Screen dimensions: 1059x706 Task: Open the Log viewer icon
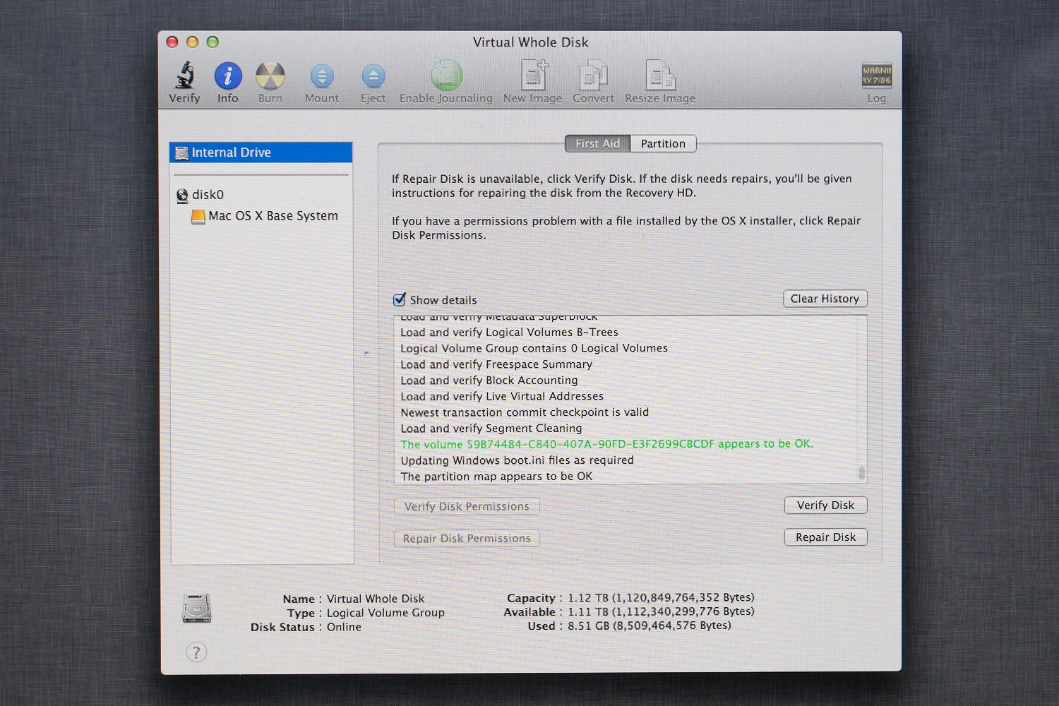pos(876,76)
